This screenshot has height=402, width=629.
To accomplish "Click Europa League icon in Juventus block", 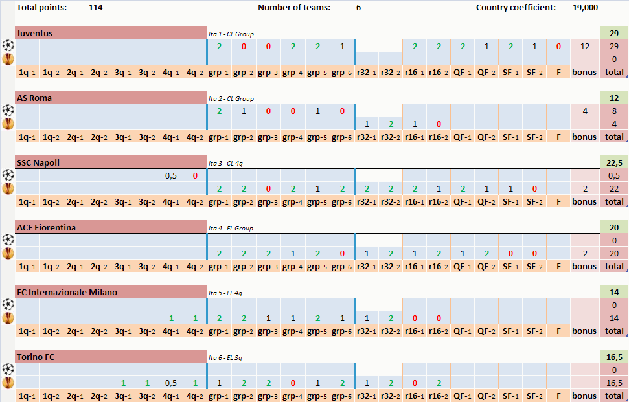I will [8, 59].
